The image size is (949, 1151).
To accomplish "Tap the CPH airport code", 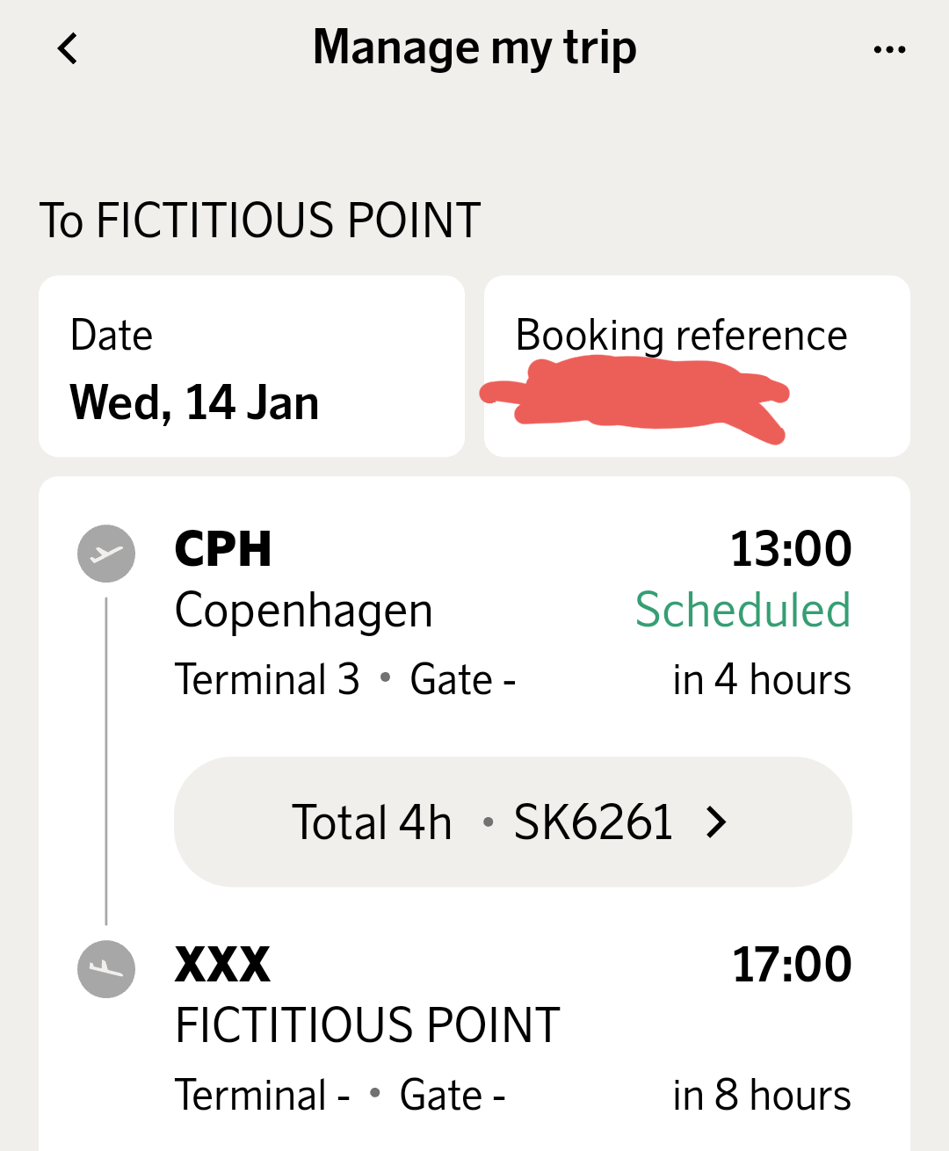I will 223,550.
